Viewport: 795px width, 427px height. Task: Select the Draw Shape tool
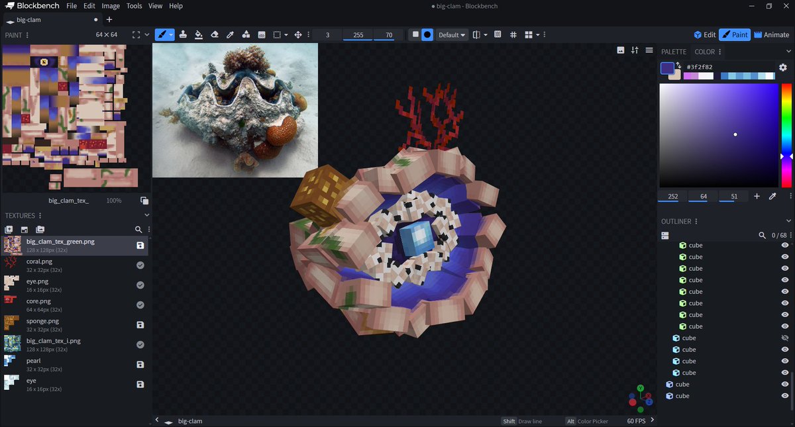tap(246, 34)
